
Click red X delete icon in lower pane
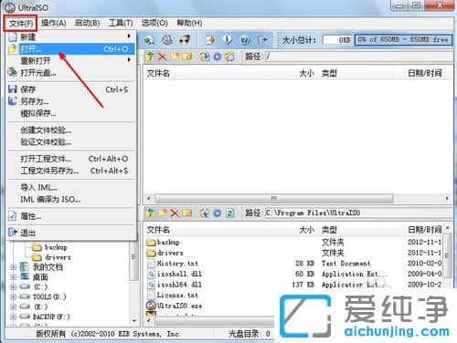(x=175, y=213)
